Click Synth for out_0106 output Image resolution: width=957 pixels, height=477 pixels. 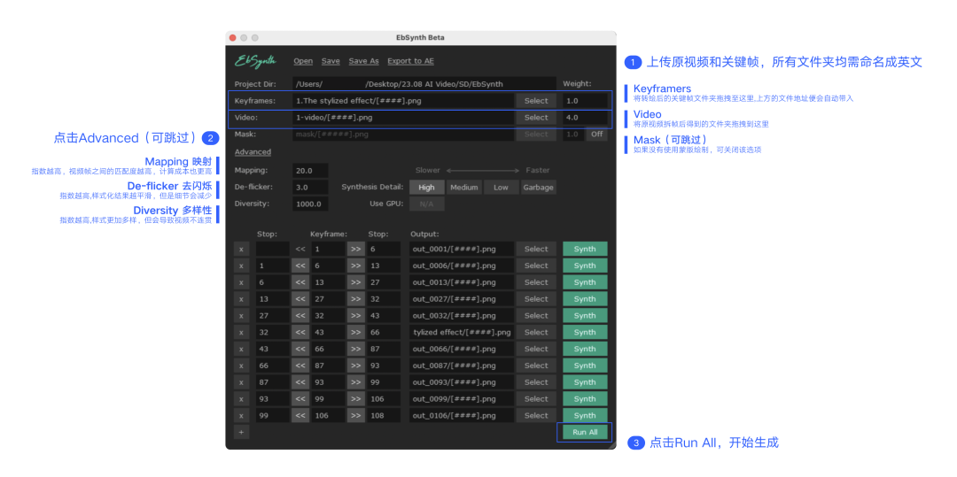click(585, 415)
